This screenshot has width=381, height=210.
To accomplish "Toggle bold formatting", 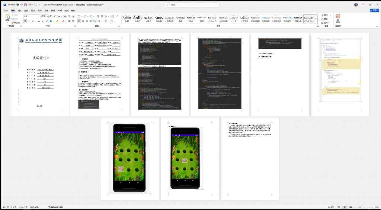I will 25,21.
